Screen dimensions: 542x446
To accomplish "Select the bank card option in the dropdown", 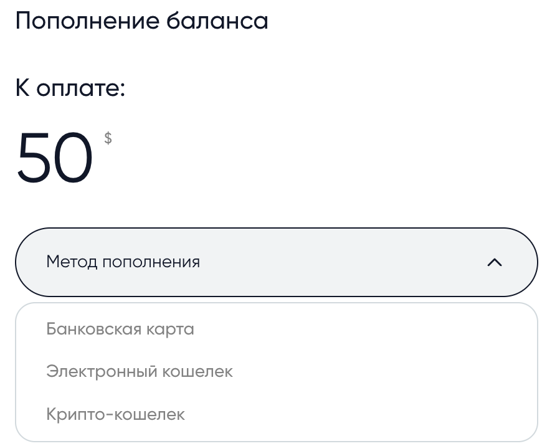I will click(x=120, y=329).
